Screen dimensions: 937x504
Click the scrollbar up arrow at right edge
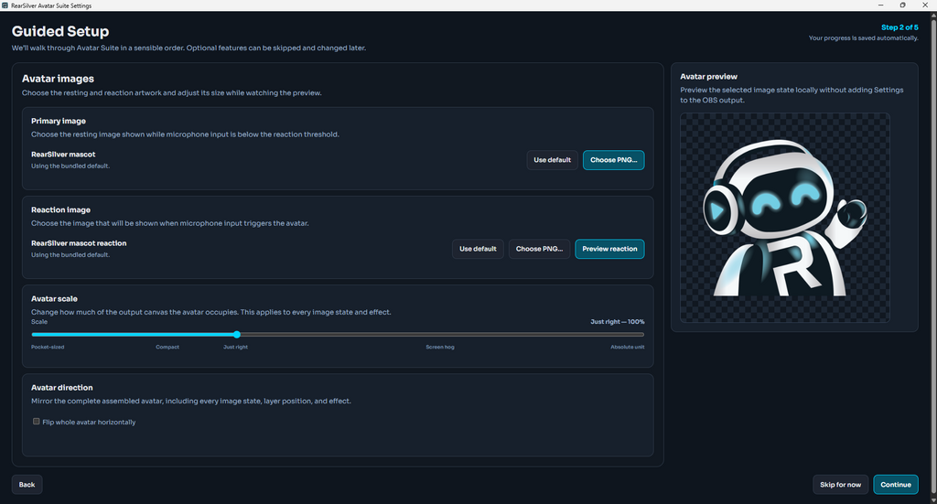point(933,15)
